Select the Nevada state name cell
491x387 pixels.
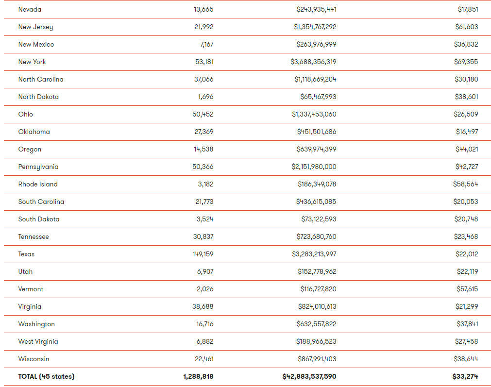click(x=30, y=9)
